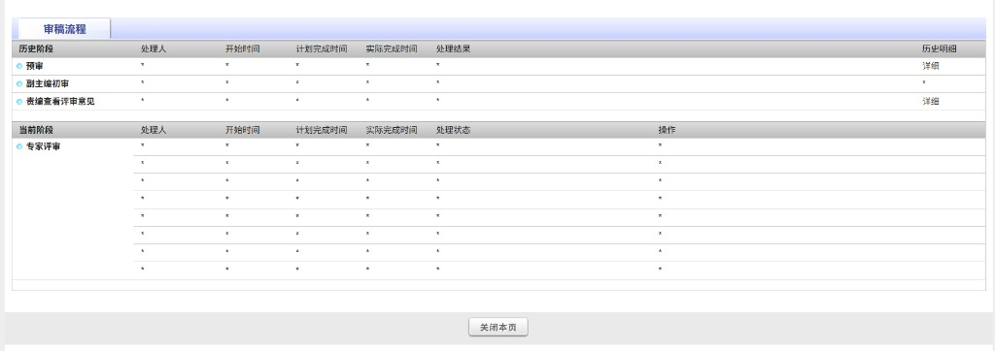Click the 历史明细 column header
The width and height of the screenshot is (995, 351).
940,48
